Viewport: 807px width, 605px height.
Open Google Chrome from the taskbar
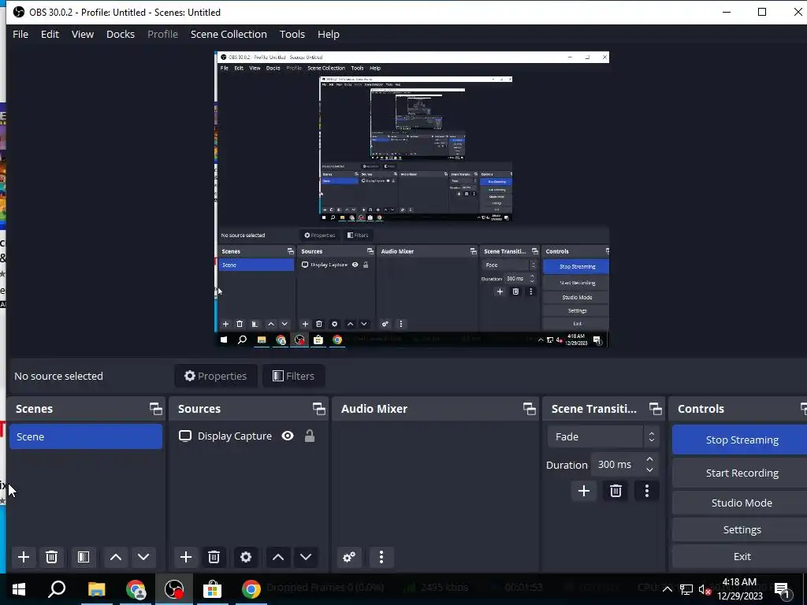point(251,589)
